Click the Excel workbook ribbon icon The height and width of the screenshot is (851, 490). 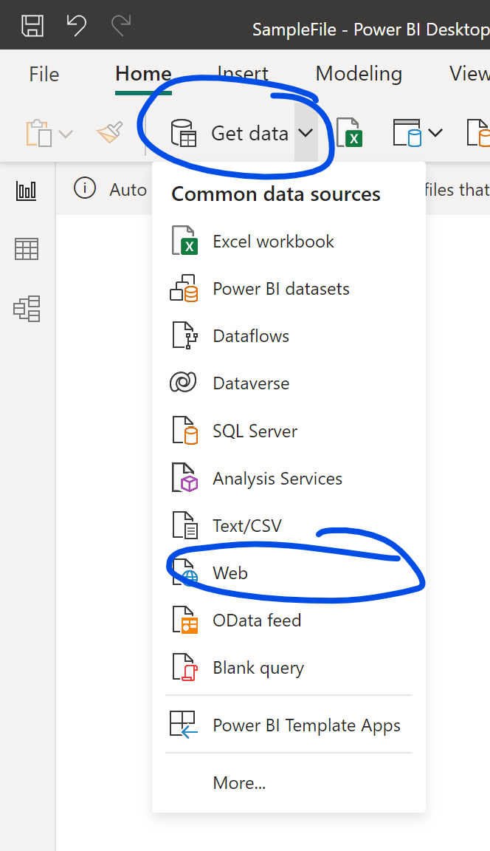pos(350,133)
